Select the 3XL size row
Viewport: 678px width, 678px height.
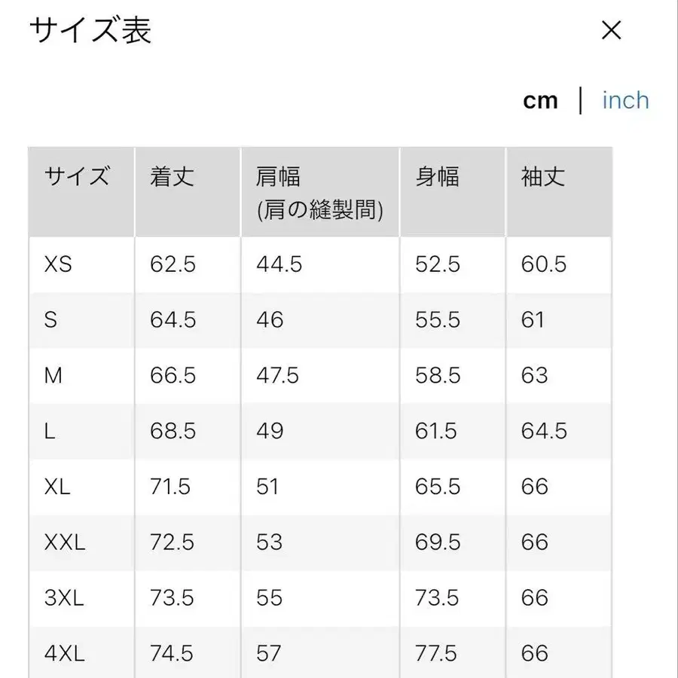coord(64,597)
